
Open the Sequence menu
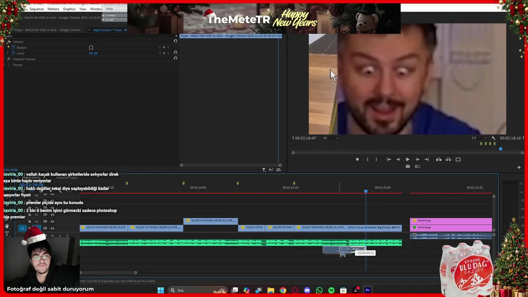(37, 9)
